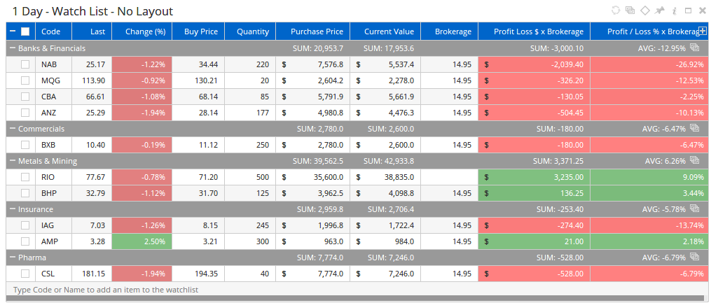Sort by the Code column header
This screenshot has width=711, height=303.
click(x=53, y=31)
